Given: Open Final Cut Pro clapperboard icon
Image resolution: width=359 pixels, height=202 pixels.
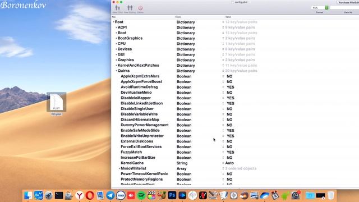Looking at the screenshot, I should point(151,195).
